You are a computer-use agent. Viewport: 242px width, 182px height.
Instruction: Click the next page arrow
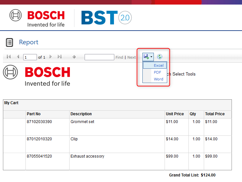tap(51, 57)
